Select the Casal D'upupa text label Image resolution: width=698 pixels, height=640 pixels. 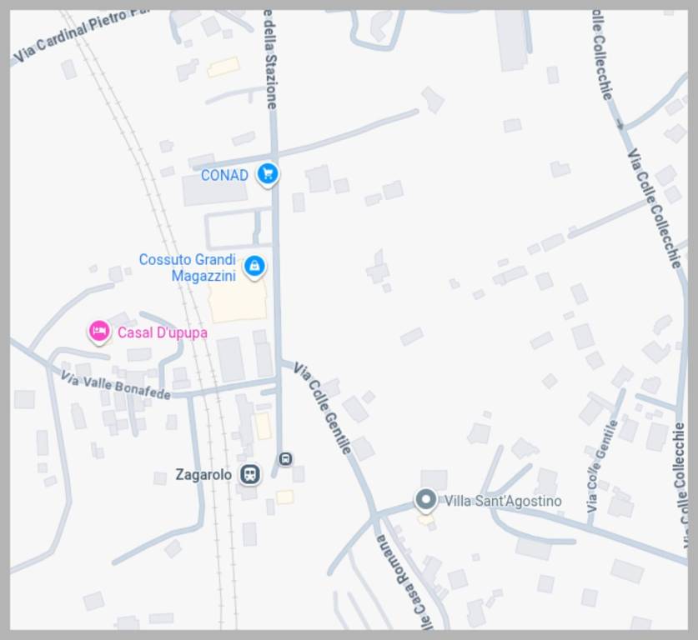tap(163, 332)
